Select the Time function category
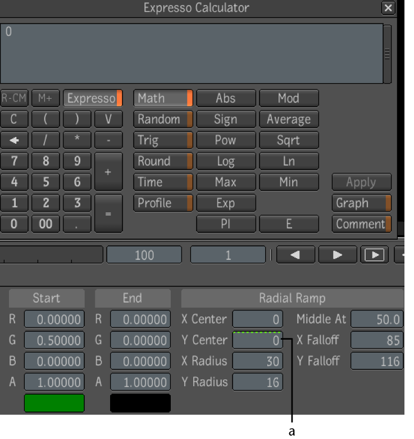This screenshot has height=439, width=414. click(x=163, y=182)
